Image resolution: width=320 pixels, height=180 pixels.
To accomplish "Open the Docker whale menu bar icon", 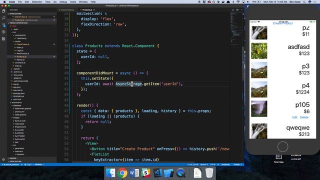I will pos(223,2).
